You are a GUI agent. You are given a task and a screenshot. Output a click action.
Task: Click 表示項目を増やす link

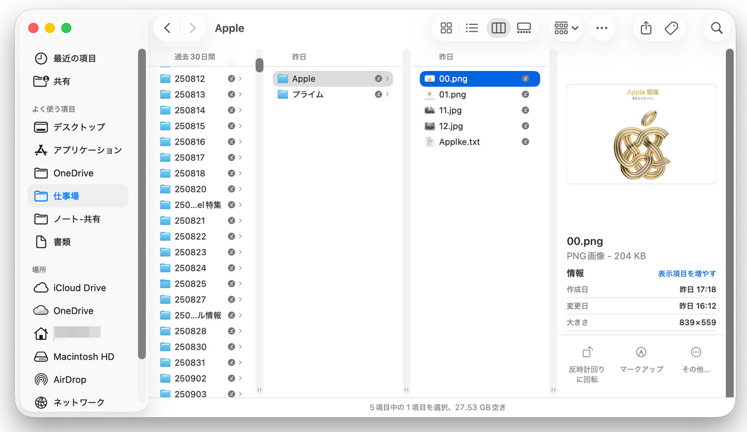687,274
